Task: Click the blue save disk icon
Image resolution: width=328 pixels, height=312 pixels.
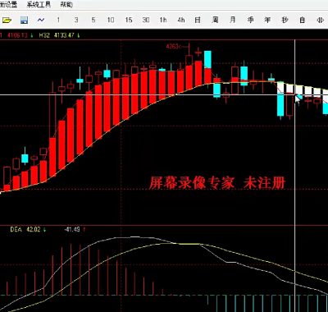Action: [24, 20]
